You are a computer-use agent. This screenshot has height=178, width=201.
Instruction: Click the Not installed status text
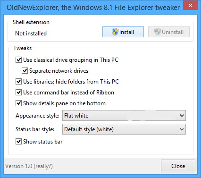(31, 34)
